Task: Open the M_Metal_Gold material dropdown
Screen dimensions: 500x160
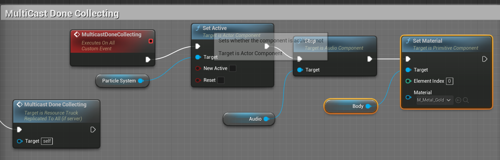Action: pos(434,100)
